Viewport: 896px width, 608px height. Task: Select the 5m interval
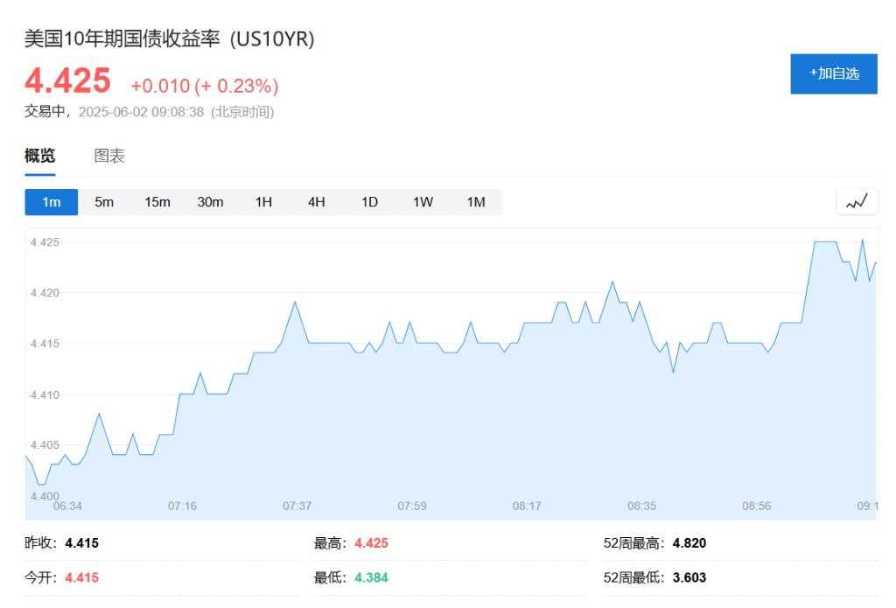[104, 202]
